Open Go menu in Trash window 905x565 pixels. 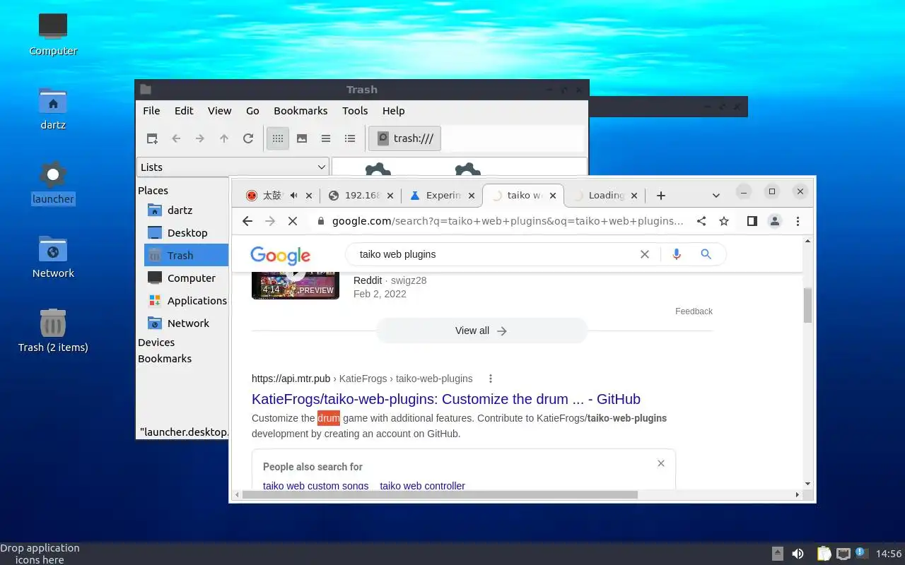pos(252,110)
